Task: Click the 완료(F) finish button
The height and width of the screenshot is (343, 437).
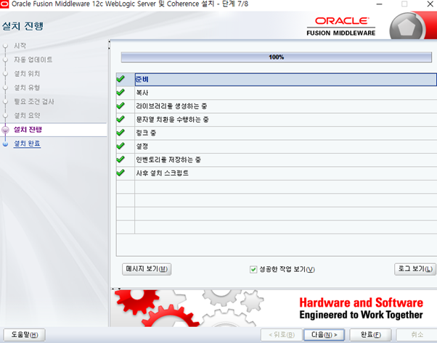Action: 370,334
